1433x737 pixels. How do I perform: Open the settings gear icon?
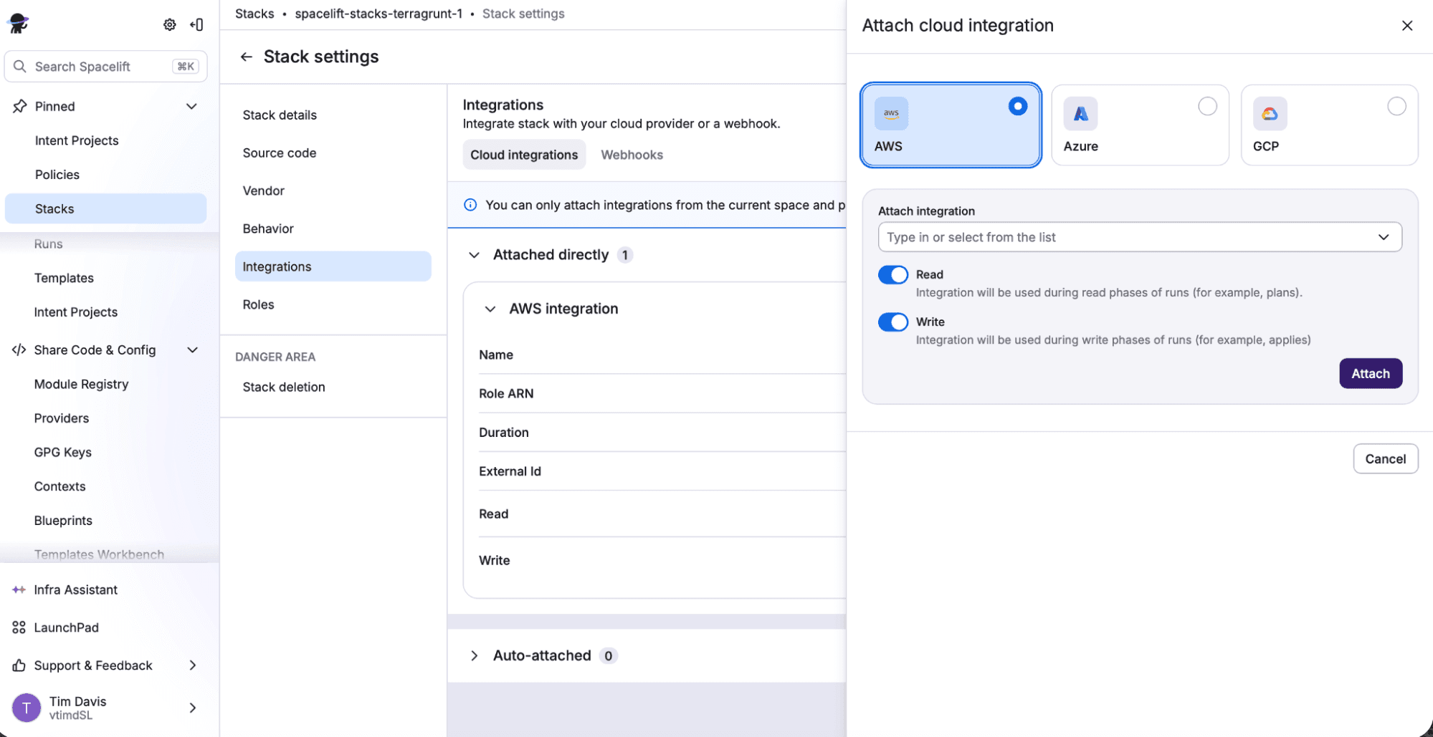coord(169,24)
